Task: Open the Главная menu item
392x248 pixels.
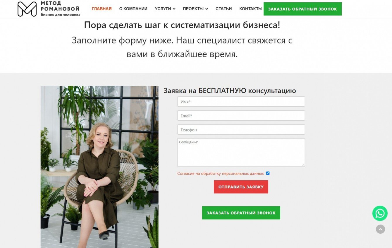Action: [x=102, y=9]
